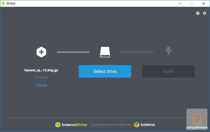Click the Etcher app icon in title bar
The image size is (210, 132).
click(3, 3)
